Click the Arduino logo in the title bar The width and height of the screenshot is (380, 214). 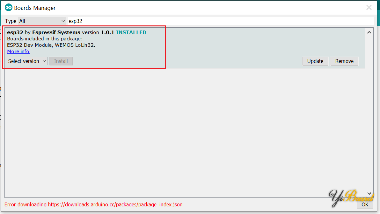point(9,8)
